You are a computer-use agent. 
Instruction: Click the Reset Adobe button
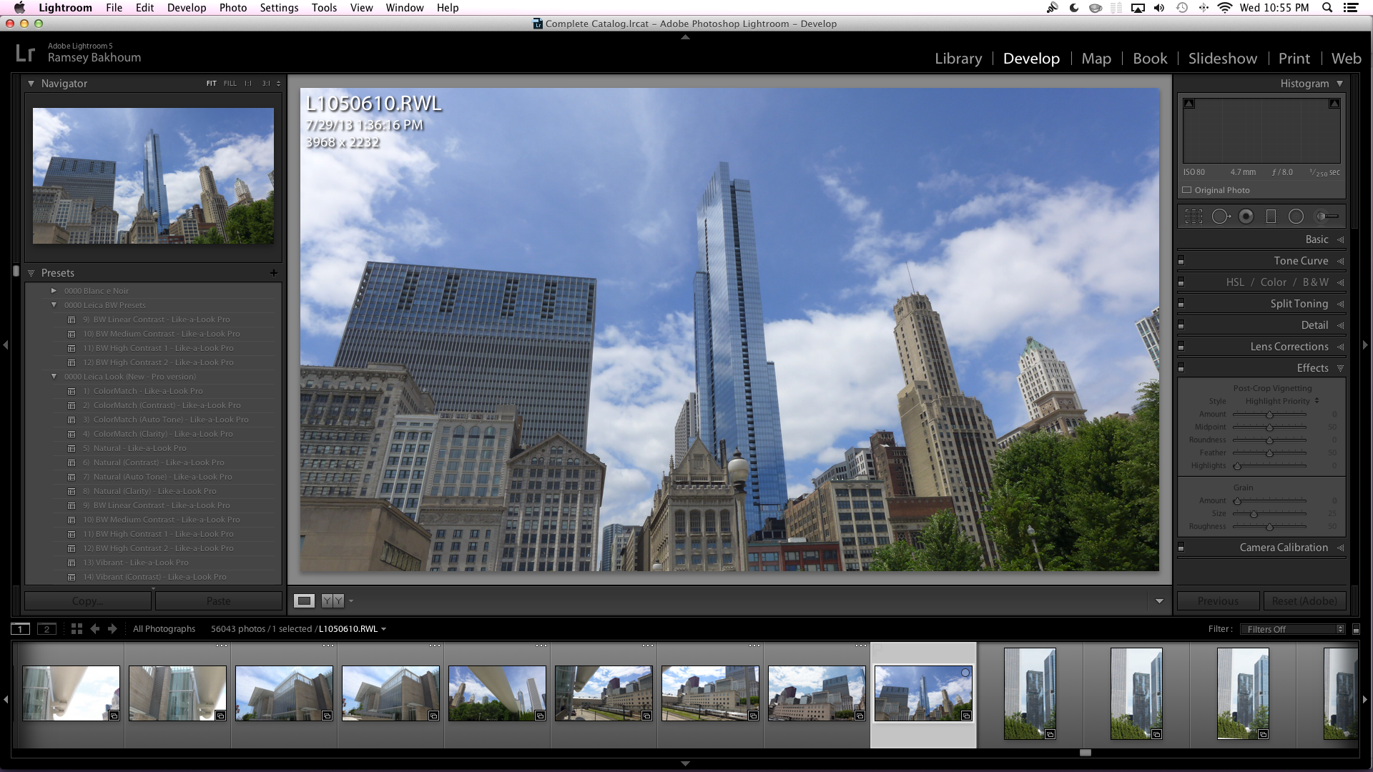1305,600
